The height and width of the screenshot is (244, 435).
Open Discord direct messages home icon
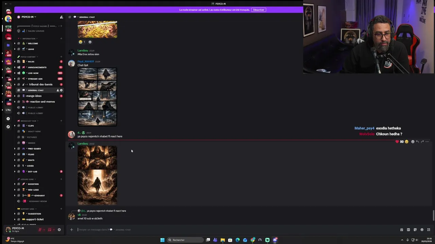(x=8, y=11)
